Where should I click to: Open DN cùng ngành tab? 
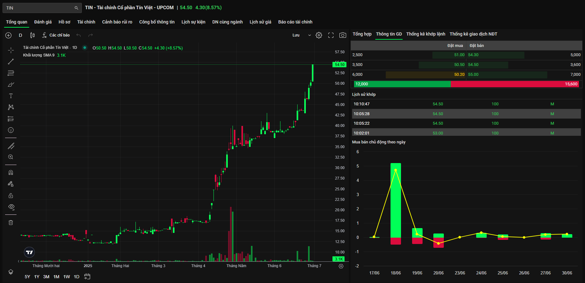point(227,22)
